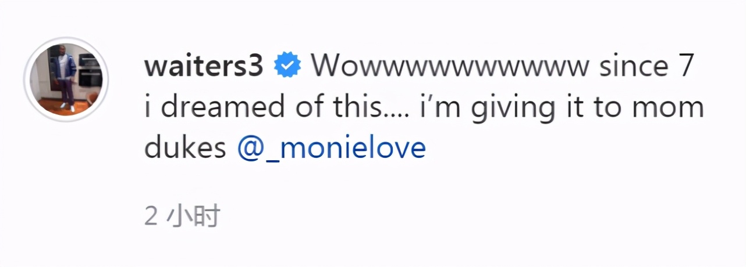
Task: Open the waiters3 profile picture
Action: [x=65, y=80]
